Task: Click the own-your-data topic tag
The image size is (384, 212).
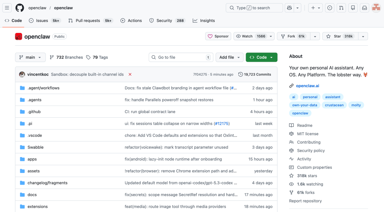Action: click(305, 105)
